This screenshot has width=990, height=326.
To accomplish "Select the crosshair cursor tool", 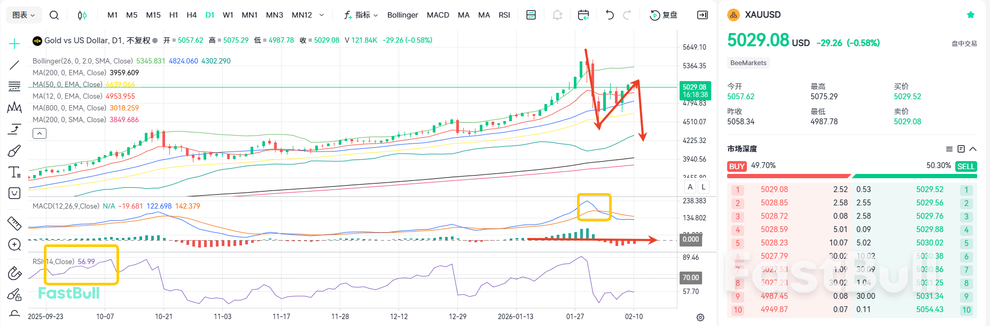I will (x=14, y=44).
